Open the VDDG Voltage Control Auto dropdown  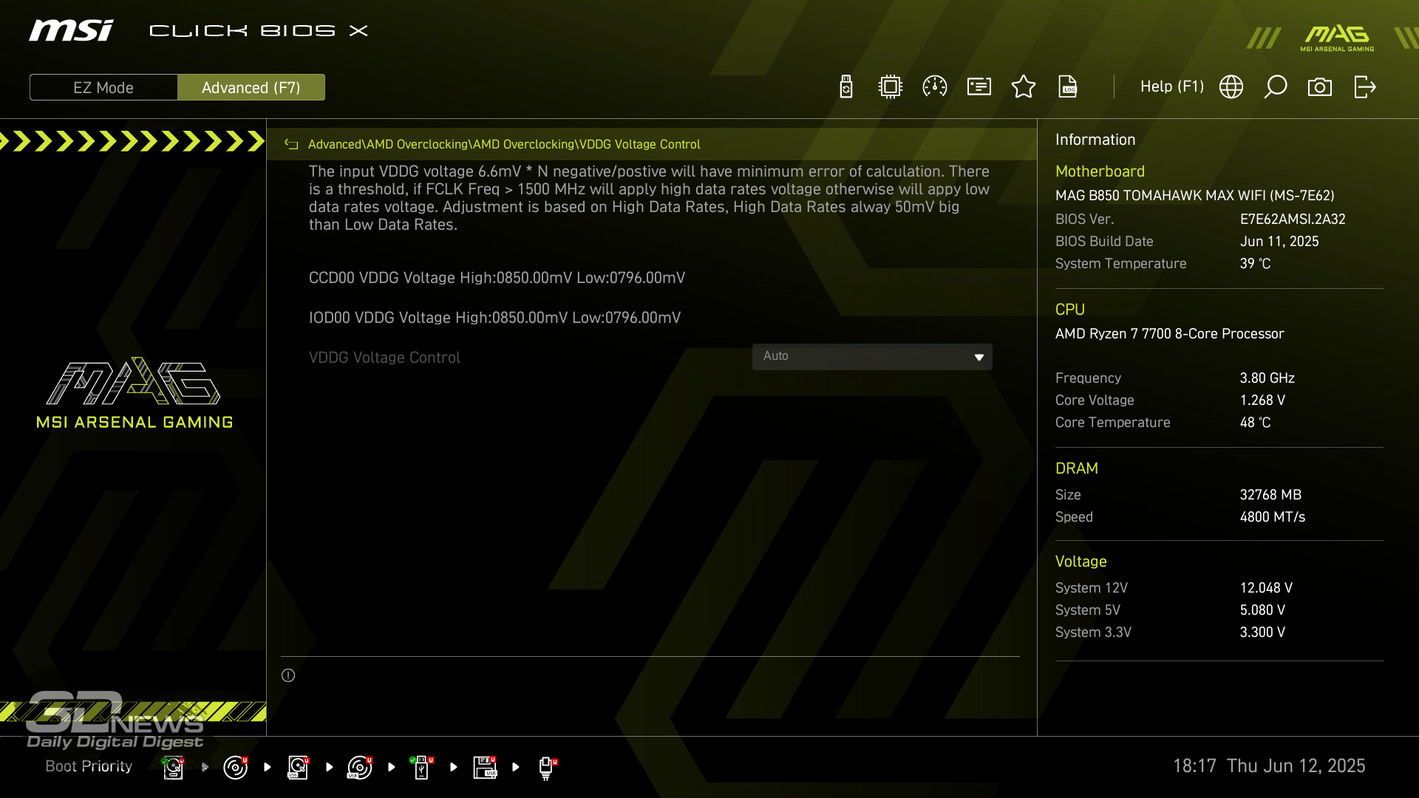pos(872,357)
